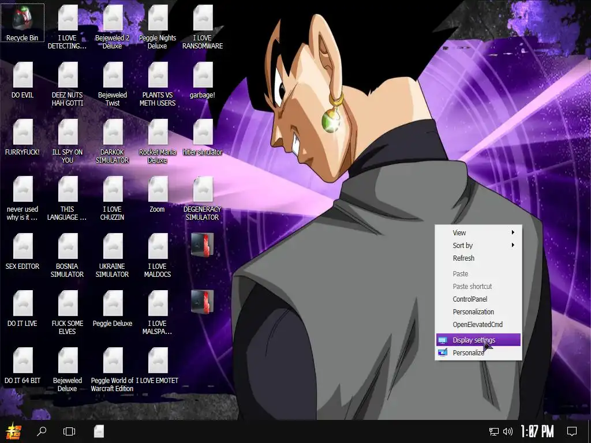
Task: Select the DO EVIL desktop icon
Action: (23, 81)
